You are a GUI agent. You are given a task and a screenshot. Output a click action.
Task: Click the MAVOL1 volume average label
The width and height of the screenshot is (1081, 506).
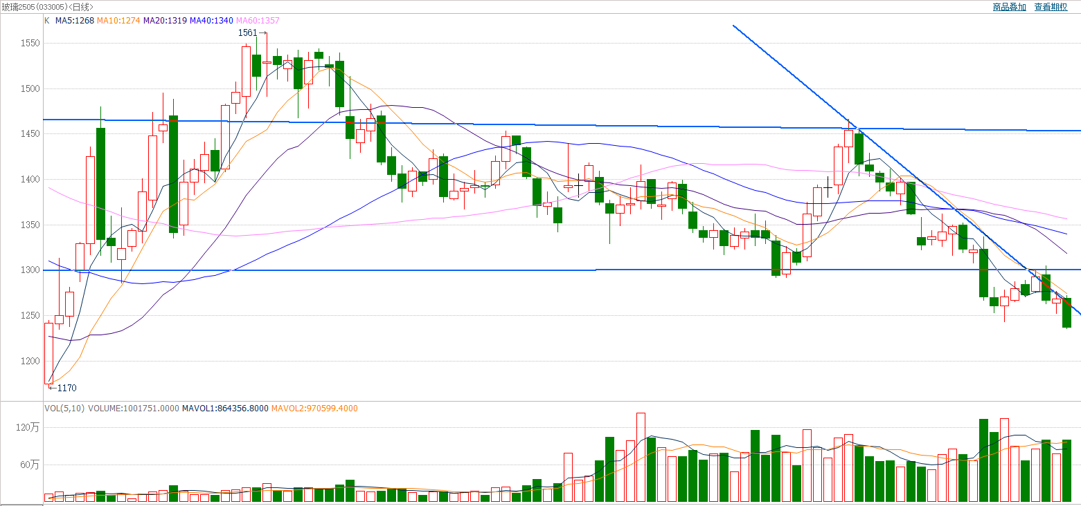[x=225, y=409]
